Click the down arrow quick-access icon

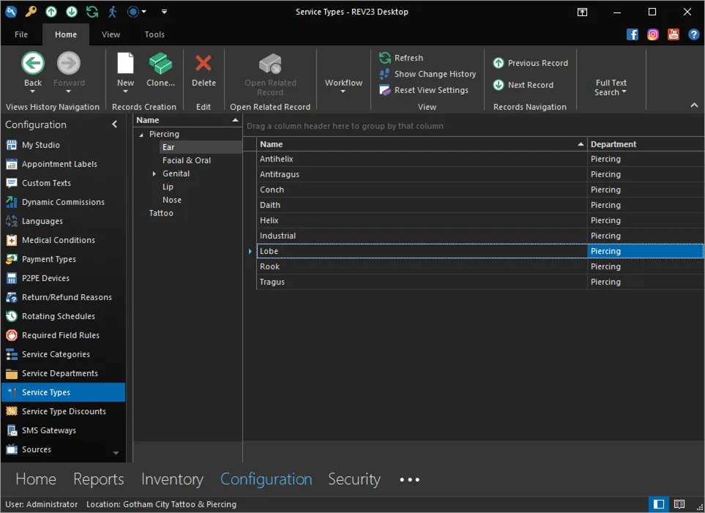coord(72,12)
